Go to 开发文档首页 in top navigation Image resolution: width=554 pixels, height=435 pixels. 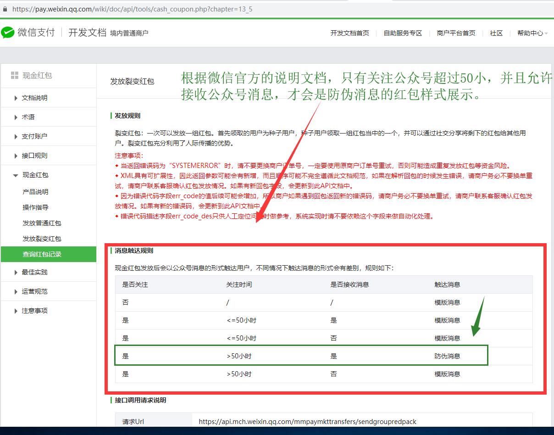click(349, 33)
